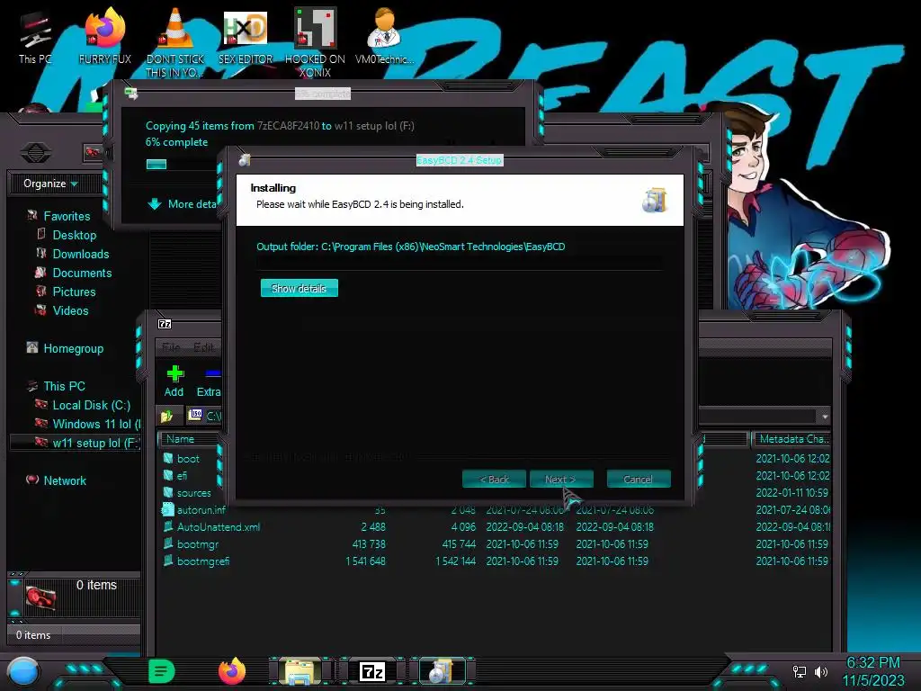Expand More details in the copy dialog
Screen dimensions: 921x691
click(183, 204)
